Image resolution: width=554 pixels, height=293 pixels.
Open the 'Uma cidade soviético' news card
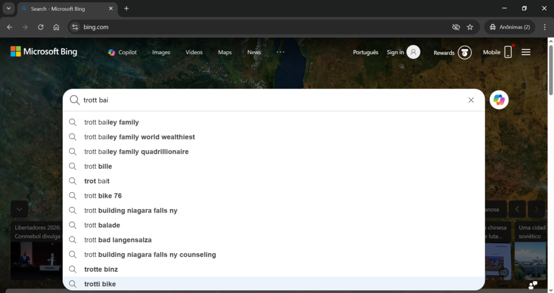(x=530, y=251)
